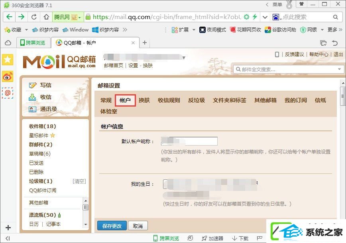Open the 我的订阅 settings tab

(x=296, y=100)
